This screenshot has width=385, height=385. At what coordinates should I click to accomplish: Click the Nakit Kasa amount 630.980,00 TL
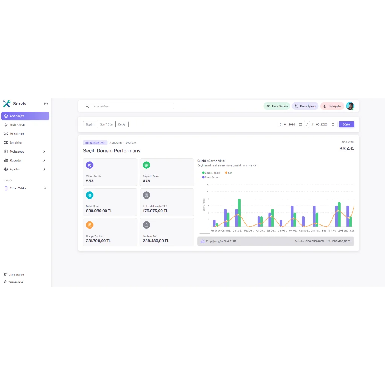99,211
